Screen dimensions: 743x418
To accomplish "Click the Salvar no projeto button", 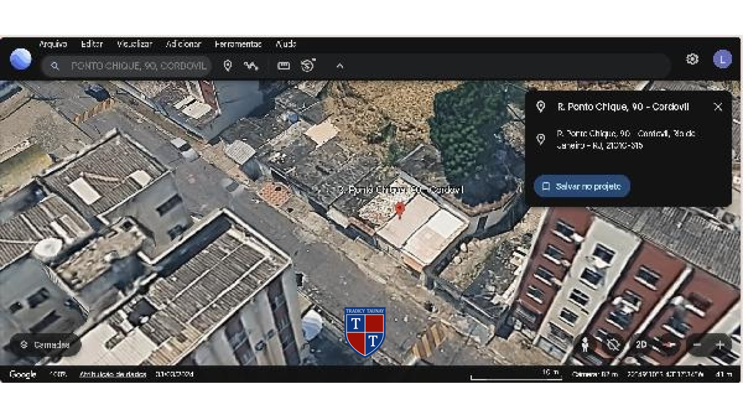I will tap(582, 187).
